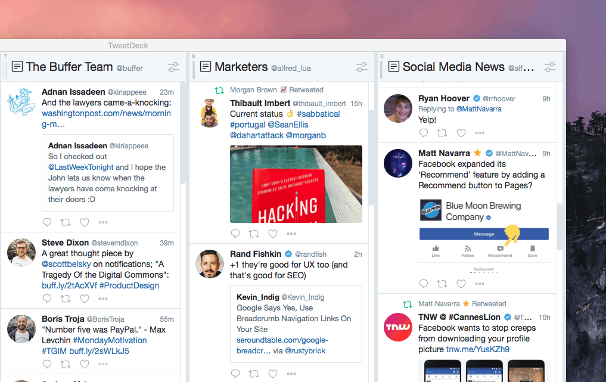This screenshot has height=382, width=606.
Task: Open filter settings for The Buffer Team column
Action: pos(173,67)
